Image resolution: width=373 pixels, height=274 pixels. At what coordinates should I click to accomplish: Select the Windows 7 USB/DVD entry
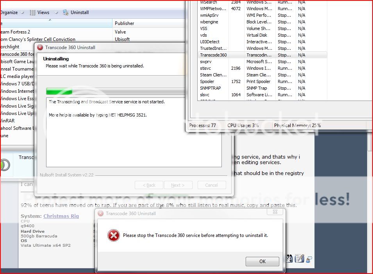click(x=17, y=83)
